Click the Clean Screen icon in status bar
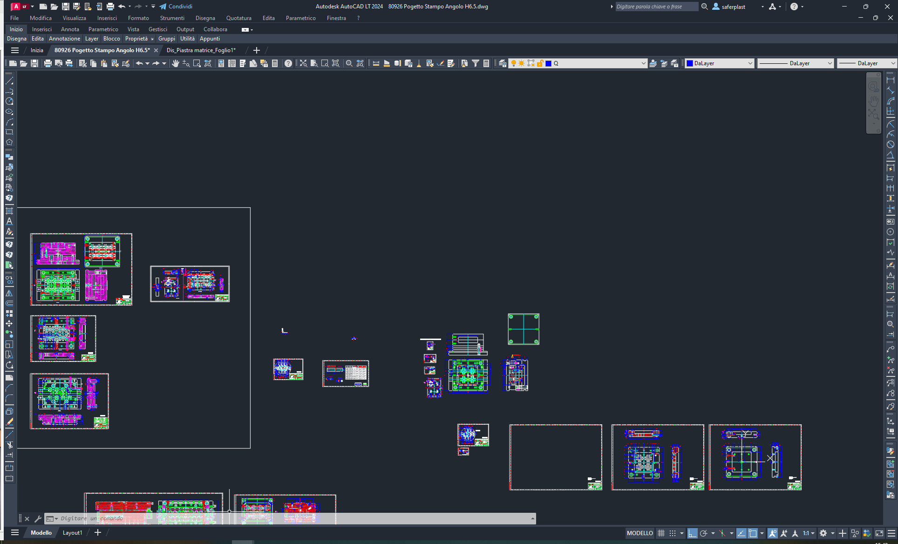898x544 pixels. pos(879,533)
